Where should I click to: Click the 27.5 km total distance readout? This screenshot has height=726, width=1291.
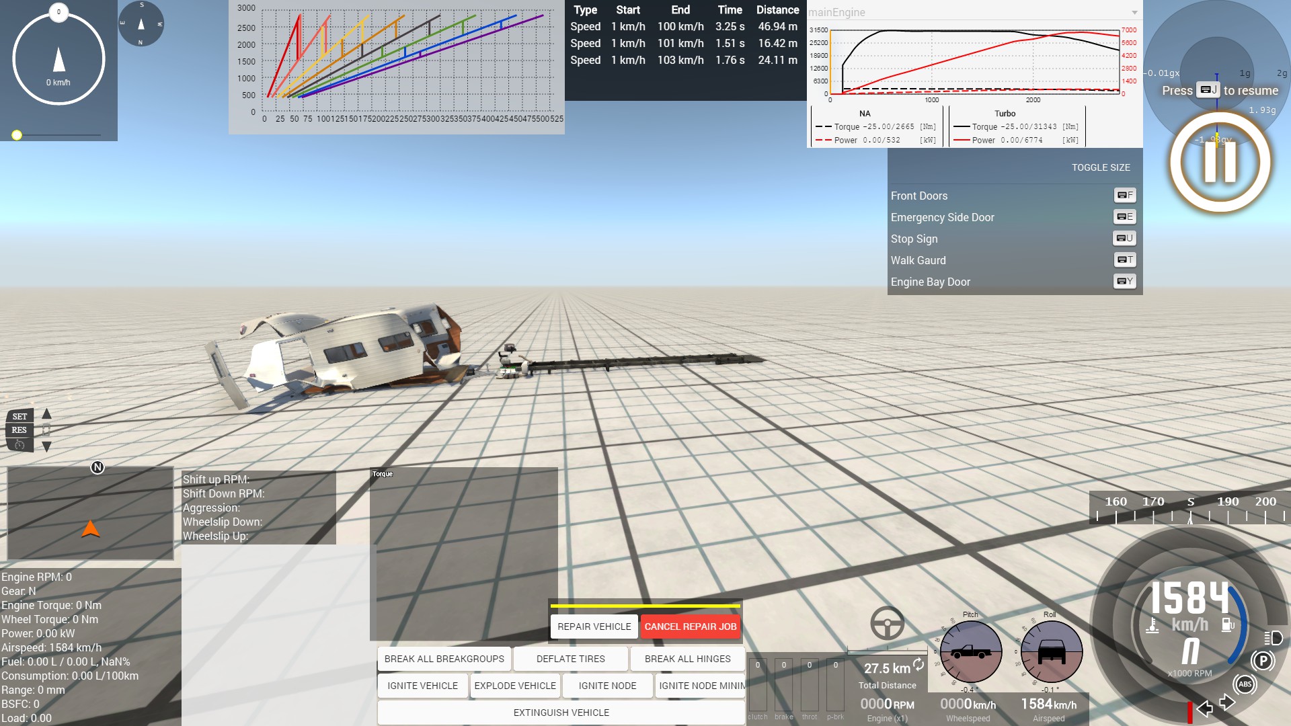pyautogui.click(x=887, y=668)
